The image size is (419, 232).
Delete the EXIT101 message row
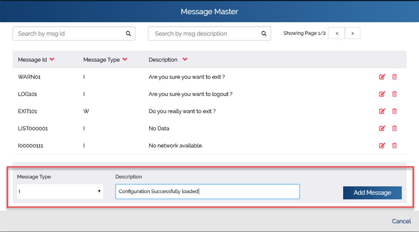pyautogui.click(x=395, y=111)
